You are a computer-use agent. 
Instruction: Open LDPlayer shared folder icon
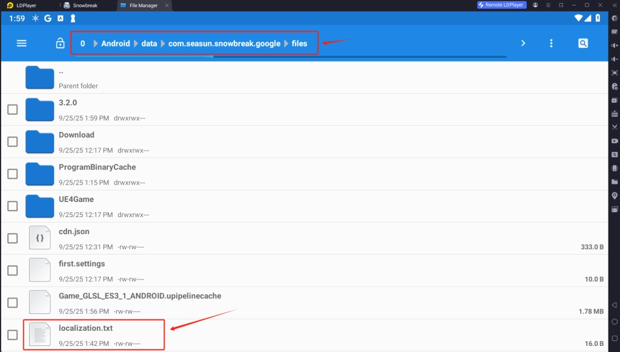pos(614,181)
